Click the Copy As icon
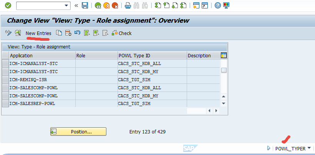 pyautogui.click(x=59, y=33)
